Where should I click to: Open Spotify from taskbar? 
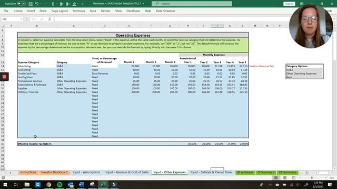click(60, 184)
